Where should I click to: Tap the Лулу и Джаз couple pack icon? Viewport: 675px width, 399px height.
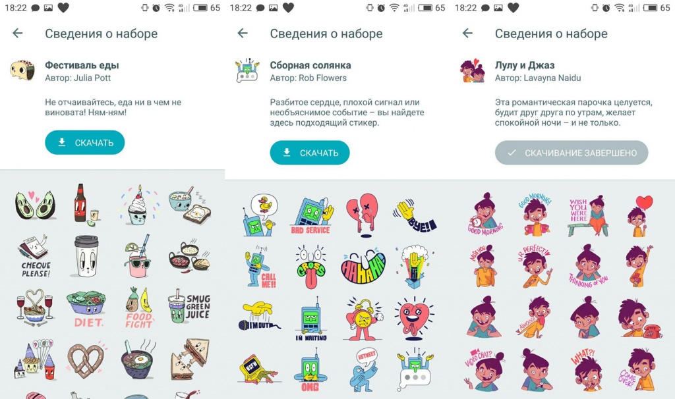pos(472,70)
